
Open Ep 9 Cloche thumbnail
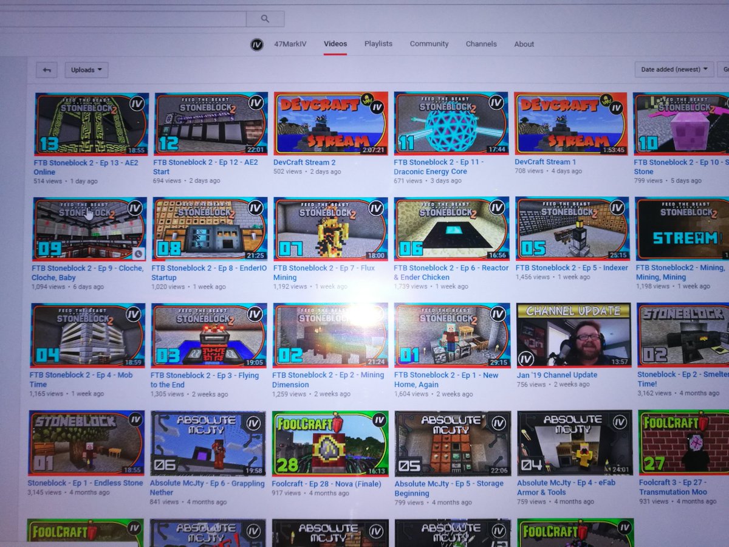pos(89,230)
